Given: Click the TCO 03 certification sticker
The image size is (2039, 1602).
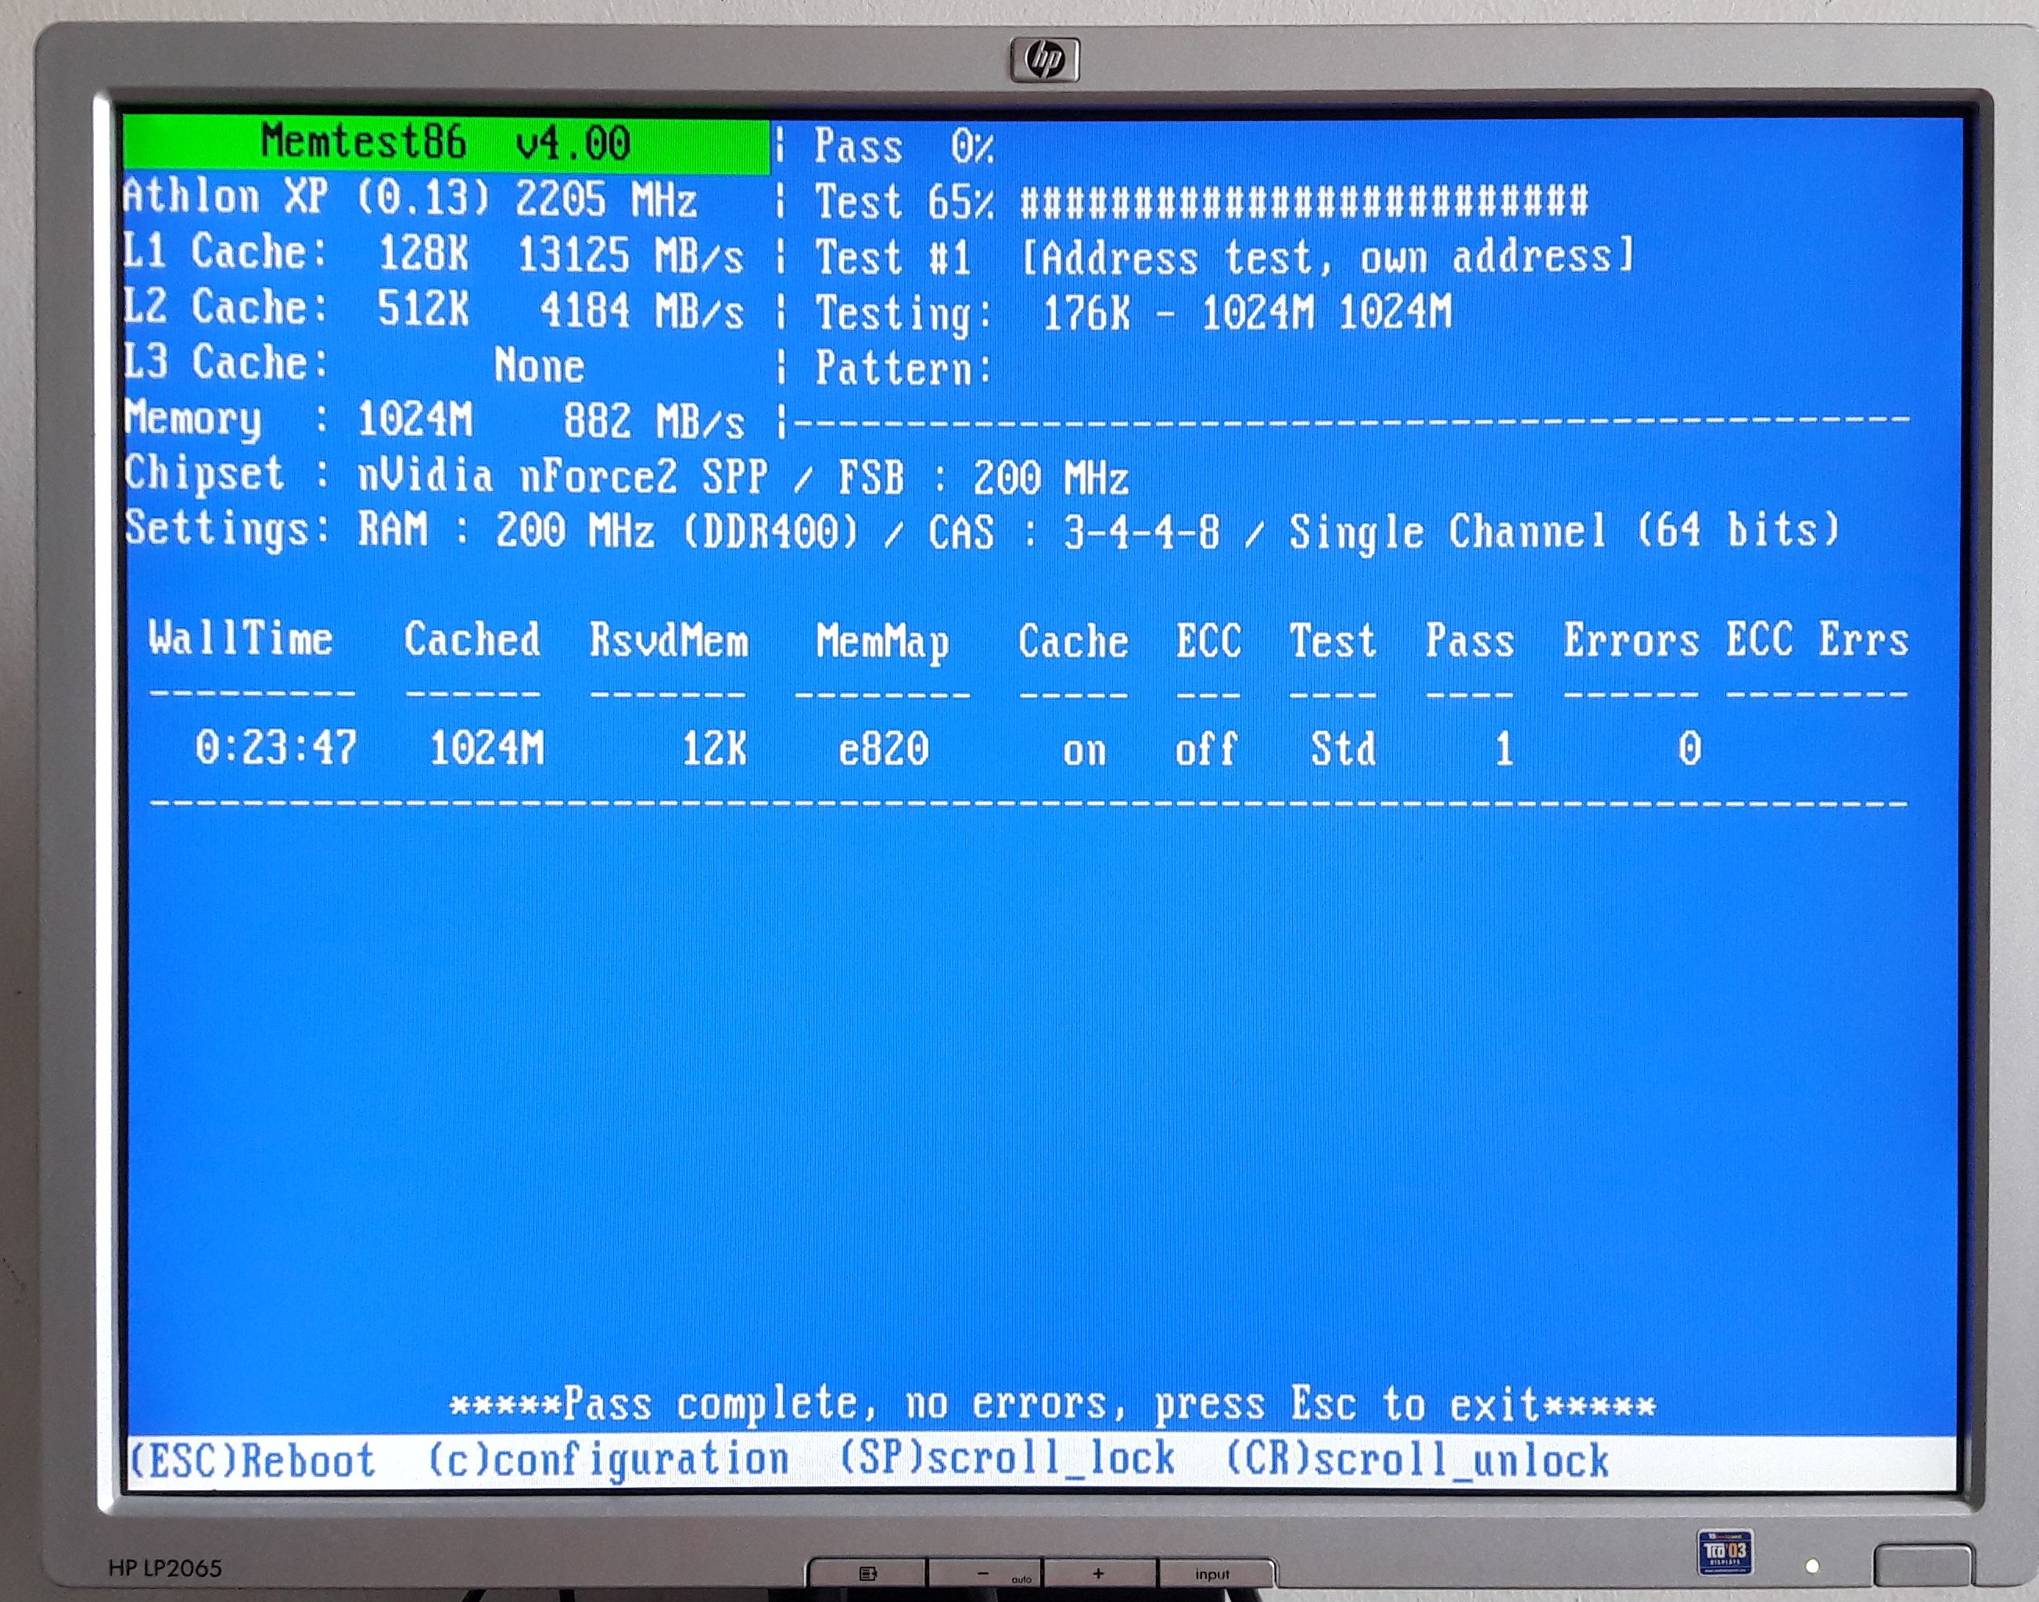Looking at the screenshot, I should 1725,1554.
